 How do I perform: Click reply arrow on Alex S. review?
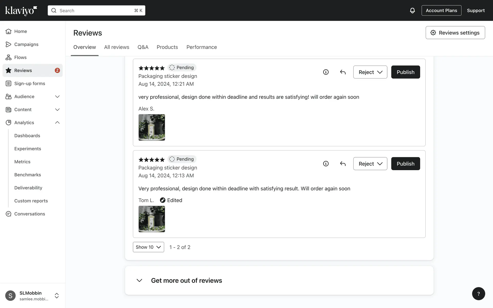343,72
